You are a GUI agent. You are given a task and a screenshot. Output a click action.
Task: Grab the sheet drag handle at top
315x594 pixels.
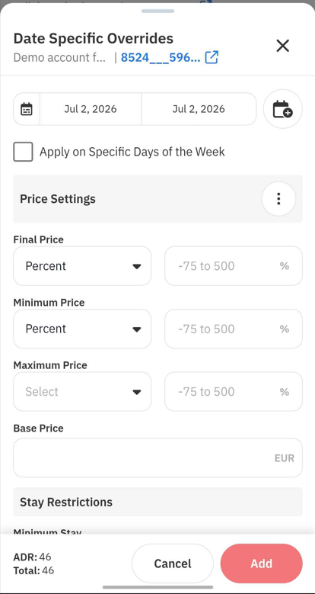click(157, 11)
